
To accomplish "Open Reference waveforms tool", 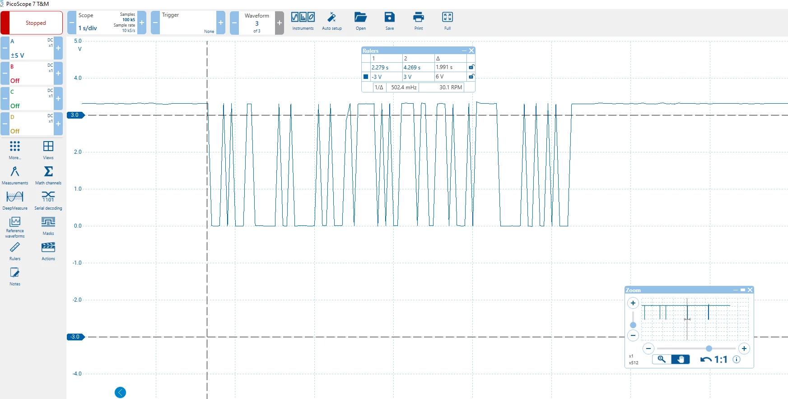I will [15, 227].
